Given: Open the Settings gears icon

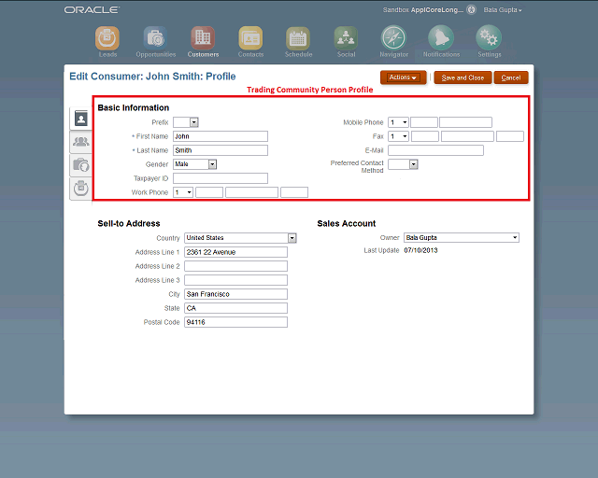Looking at the screenshot, I should [x=489, y=37].
